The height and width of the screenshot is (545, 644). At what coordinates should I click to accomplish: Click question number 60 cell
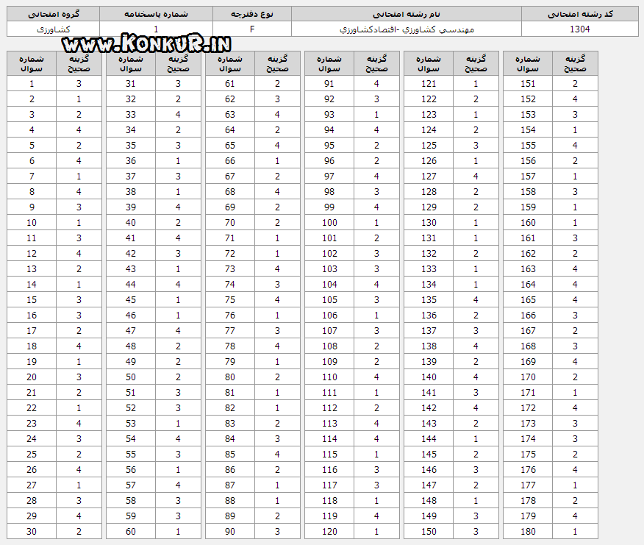tap(131, 532)
